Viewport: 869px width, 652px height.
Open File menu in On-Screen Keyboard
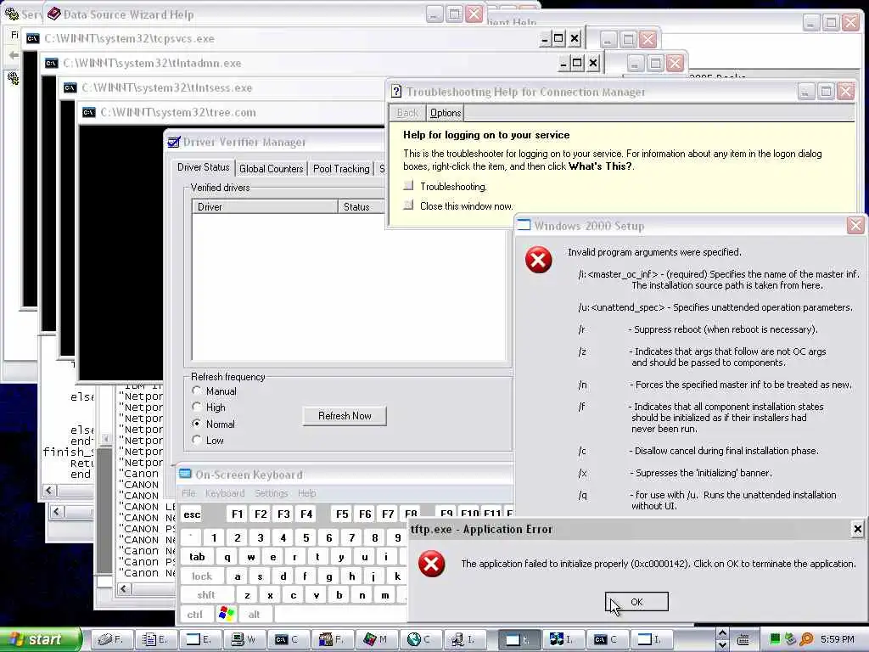point(188,493)
